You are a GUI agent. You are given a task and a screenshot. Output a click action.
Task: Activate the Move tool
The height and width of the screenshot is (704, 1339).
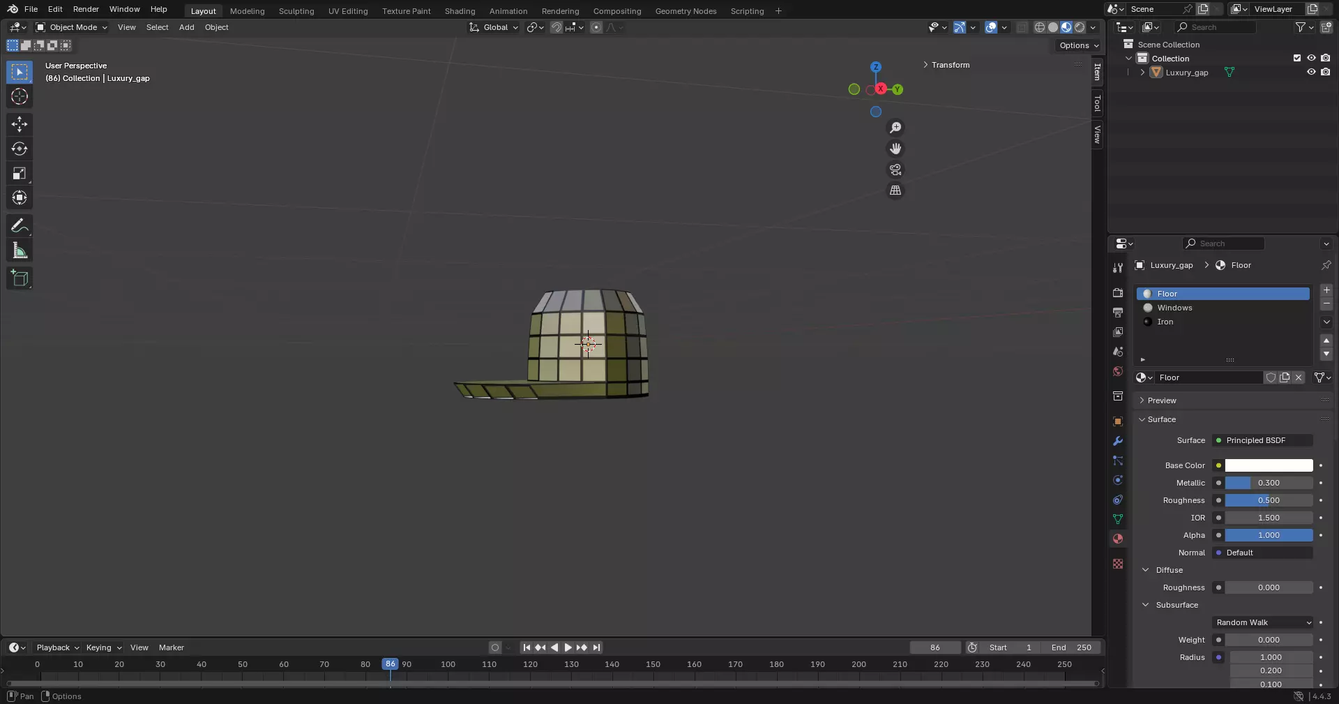coord(20,124)
